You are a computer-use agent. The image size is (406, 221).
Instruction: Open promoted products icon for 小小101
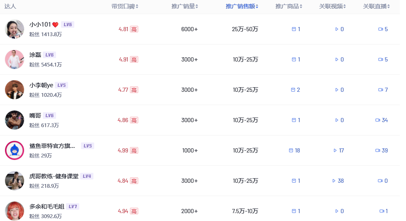tap(294, 29)
